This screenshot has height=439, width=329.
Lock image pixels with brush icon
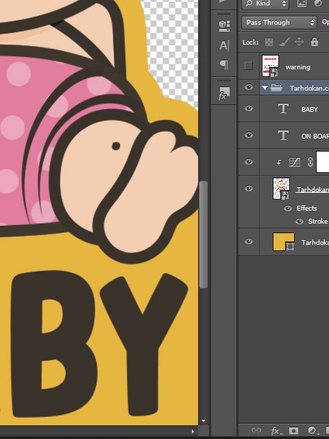(284, 42)
